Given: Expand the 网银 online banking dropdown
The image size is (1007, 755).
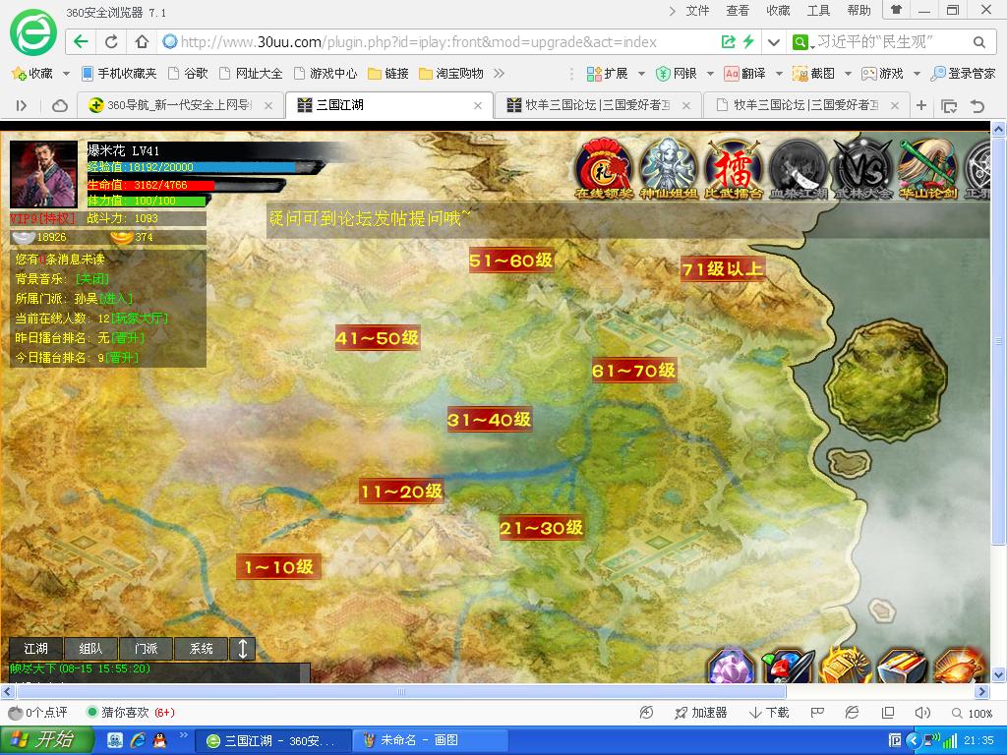Looking at the screenshot, I should (710, 74).
